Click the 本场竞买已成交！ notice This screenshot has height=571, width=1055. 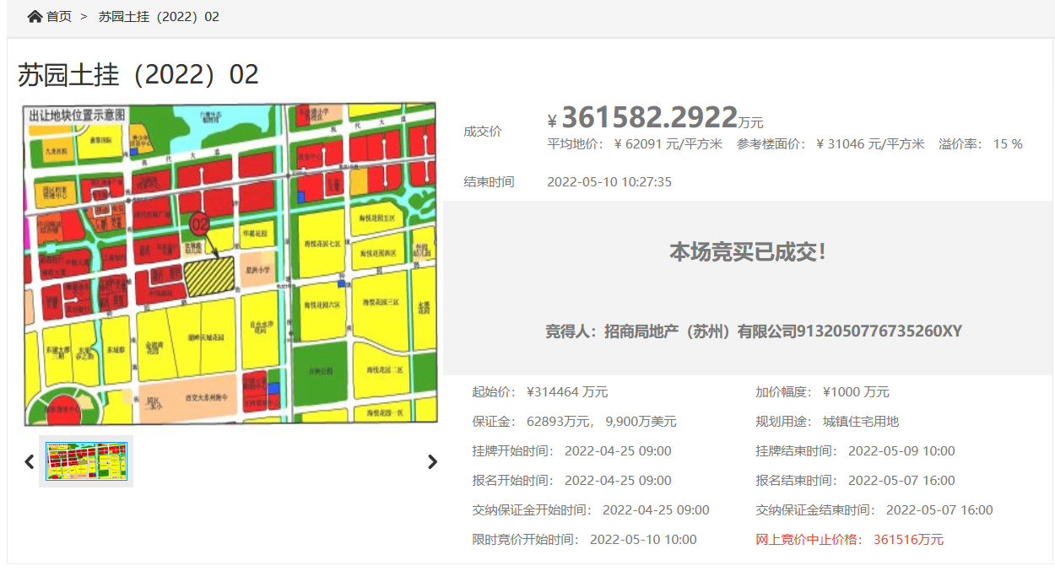click(748, 251)
